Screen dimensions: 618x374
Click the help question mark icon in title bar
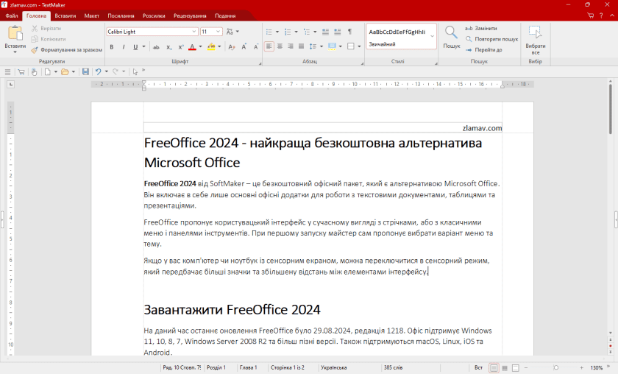point(601,15)
